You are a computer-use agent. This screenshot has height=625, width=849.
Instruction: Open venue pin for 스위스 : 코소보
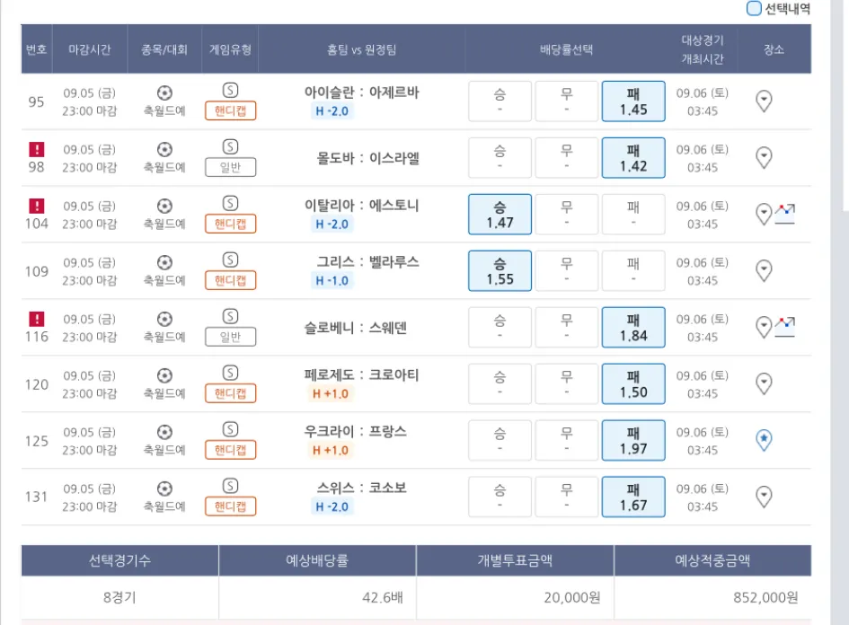[764, 497]
